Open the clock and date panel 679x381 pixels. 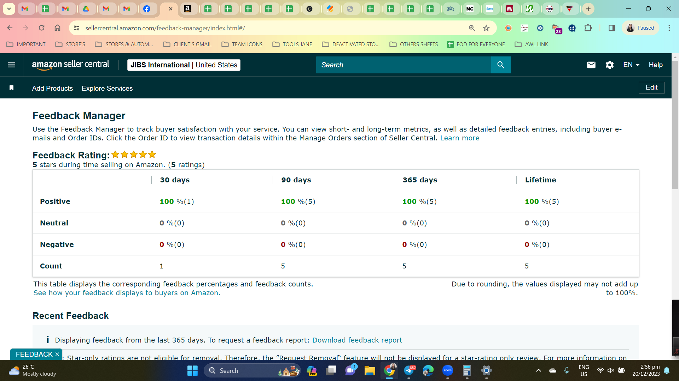click(646, 370)
